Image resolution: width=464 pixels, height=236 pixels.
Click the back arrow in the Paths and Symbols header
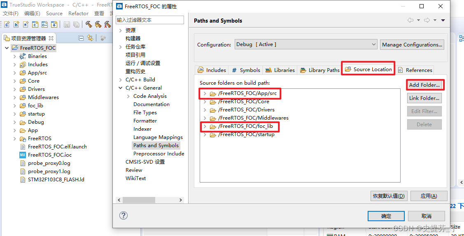pos(410,21)
